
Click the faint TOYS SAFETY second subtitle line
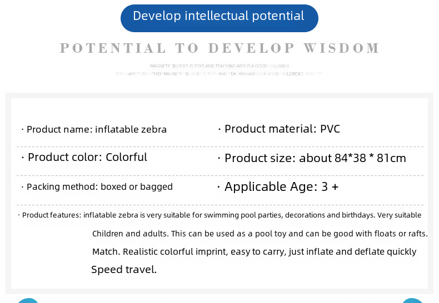pyautogui.click(x=219, y=74)
